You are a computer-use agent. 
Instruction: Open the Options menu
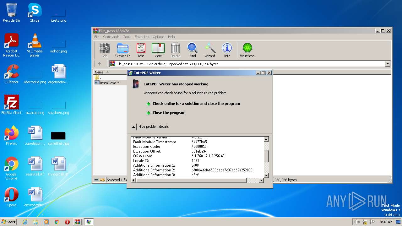(x=159, y=37)
